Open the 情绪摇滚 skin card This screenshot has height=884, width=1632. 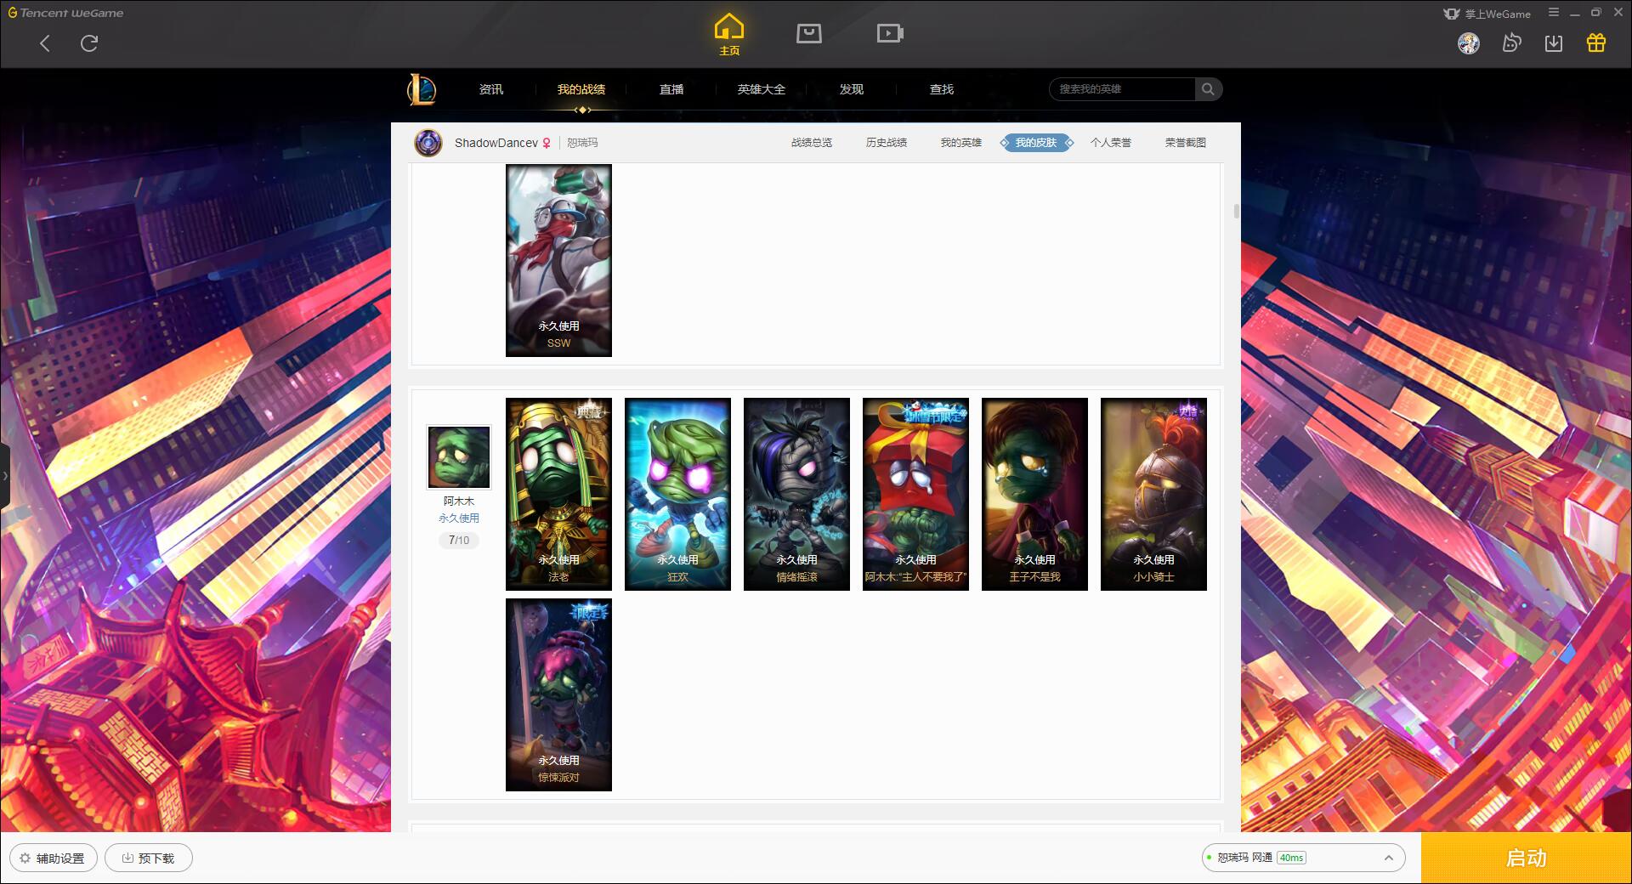coord(796,494)
